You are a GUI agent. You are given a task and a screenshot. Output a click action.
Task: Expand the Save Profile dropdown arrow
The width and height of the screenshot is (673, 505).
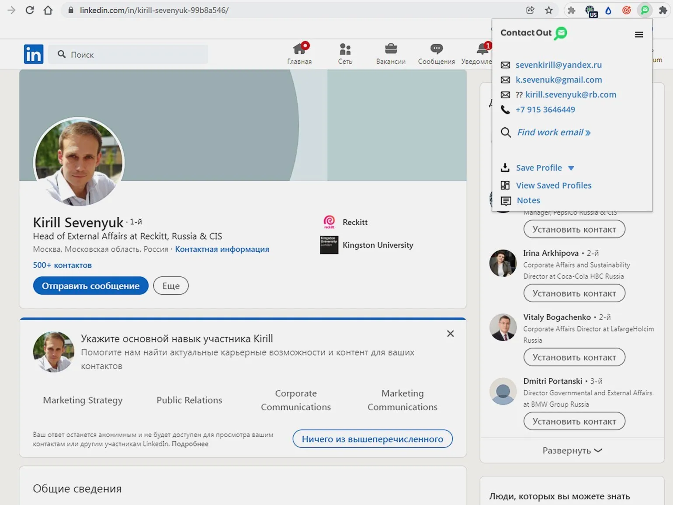point(571,168)
